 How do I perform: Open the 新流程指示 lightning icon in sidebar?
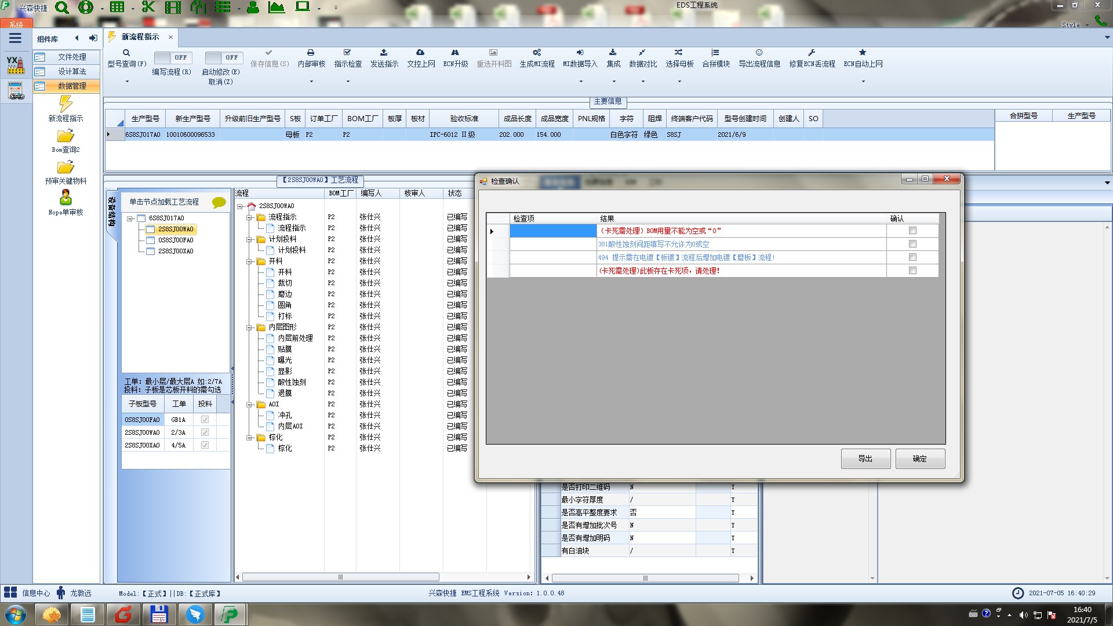[x=66, y=104]
